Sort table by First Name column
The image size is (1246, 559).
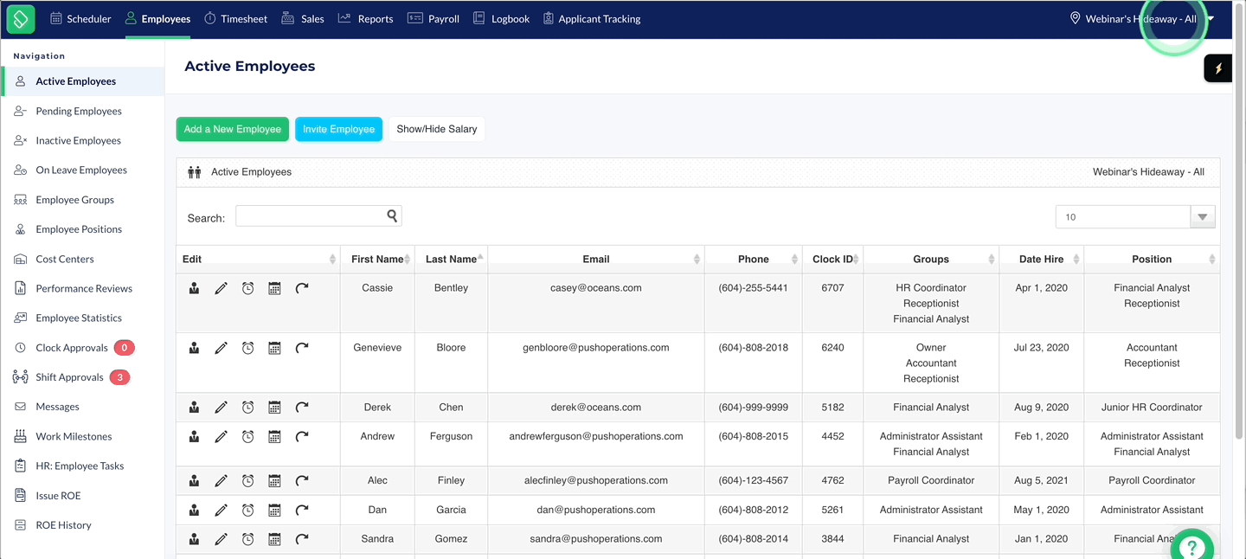coord(377,259)
